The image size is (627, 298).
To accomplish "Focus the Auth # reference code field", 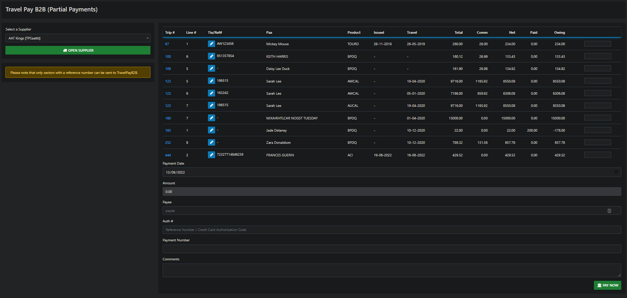I will (391, 230).
